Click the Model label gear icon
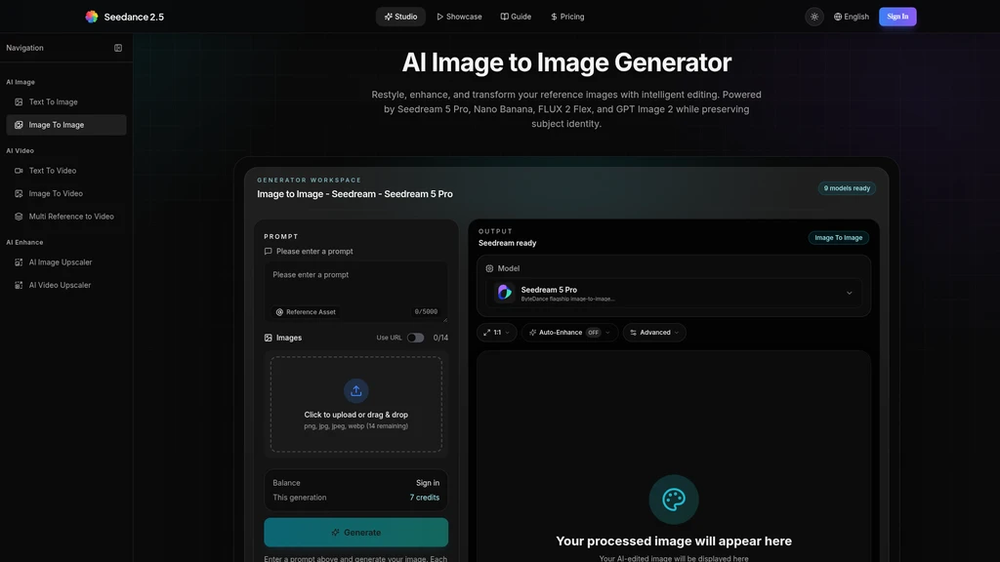 pyautogui.click(x=489, y=269)
